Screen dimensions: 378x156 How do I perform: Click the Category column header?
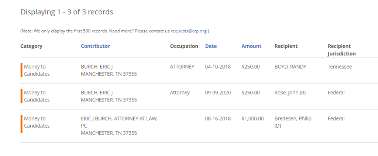31,46
